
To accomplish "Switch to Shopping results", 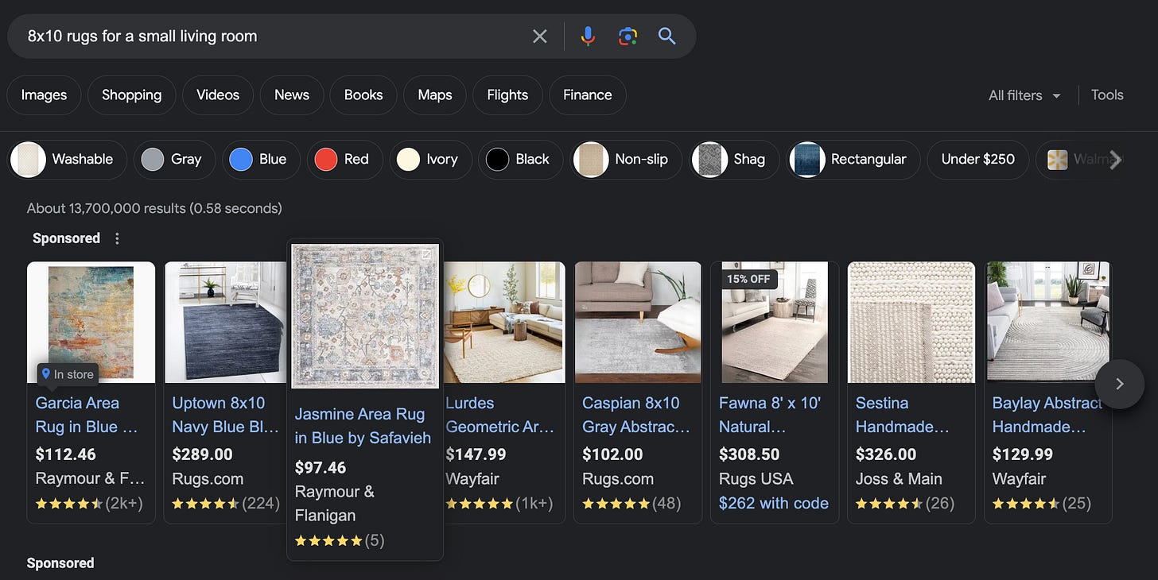I will (131, 95).
